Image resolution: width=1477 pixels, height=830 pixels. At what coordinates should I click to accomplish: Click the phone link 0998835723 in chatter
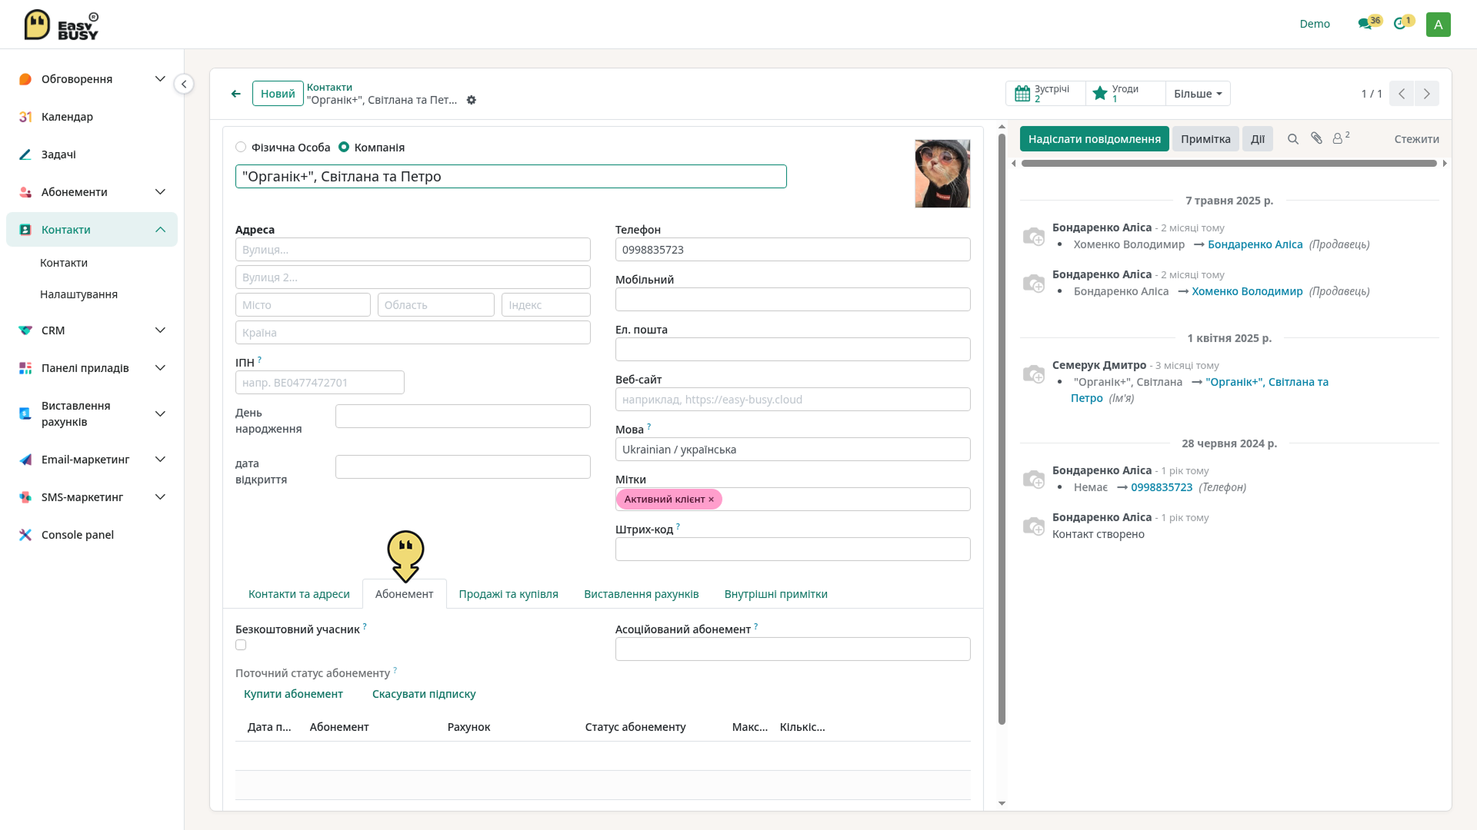coord(1161,487)
